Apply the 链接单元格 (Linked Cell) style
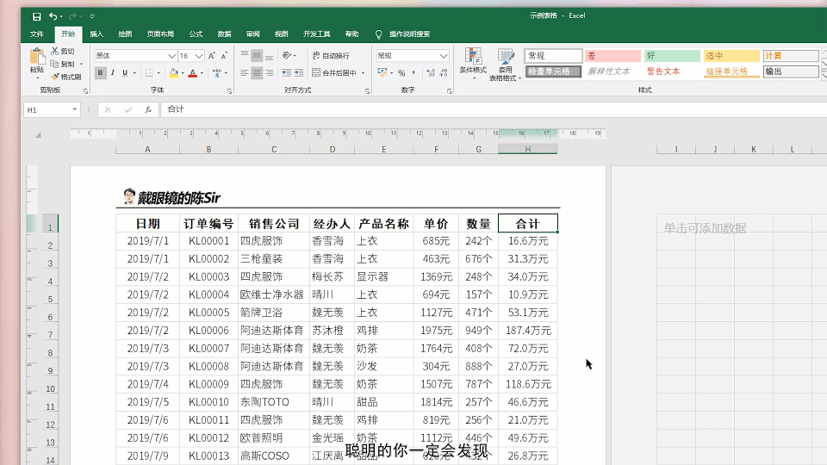Viewport: 827px width, 465px height. tap(731, 71)
